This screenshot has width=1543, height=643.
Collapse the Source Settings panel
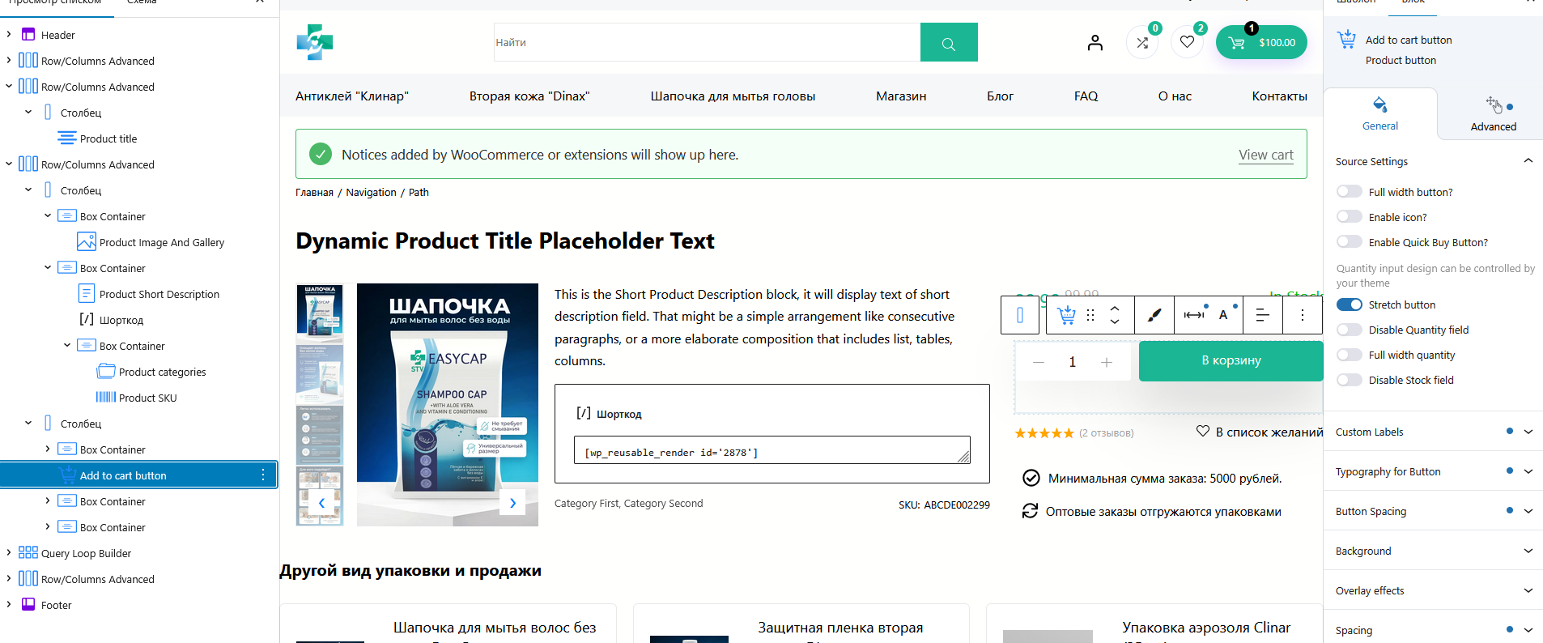[x=1528, y=160]
